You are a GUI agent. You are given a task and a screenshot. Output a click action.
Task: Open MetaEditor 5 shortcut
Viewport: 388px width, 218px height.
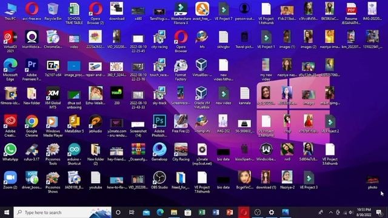click(74, 124)
